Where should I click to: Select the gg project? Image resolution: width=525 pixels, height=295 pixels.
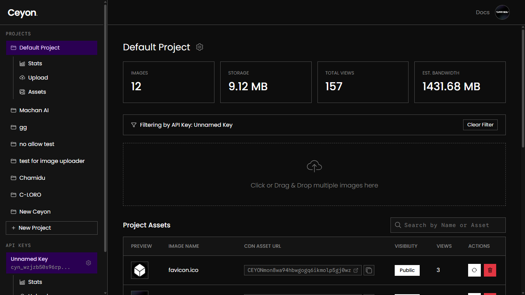coord(52,127)
